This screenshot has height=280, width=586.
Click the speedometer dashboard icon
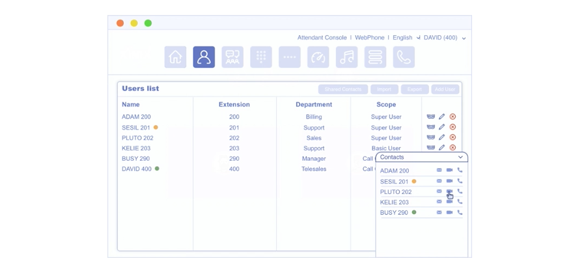318,57
